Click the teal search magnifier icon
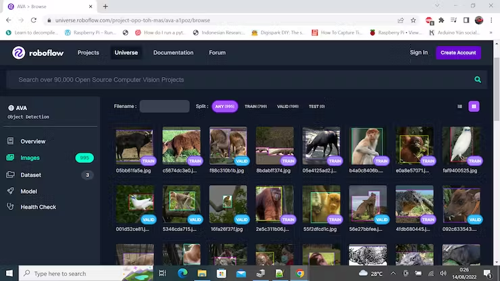Viewport: 500px width, 281px height. pos(478,80)
